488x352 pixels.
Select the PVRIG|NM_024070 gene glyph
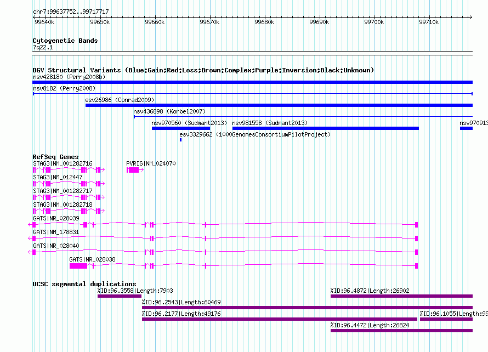[135, 170]
